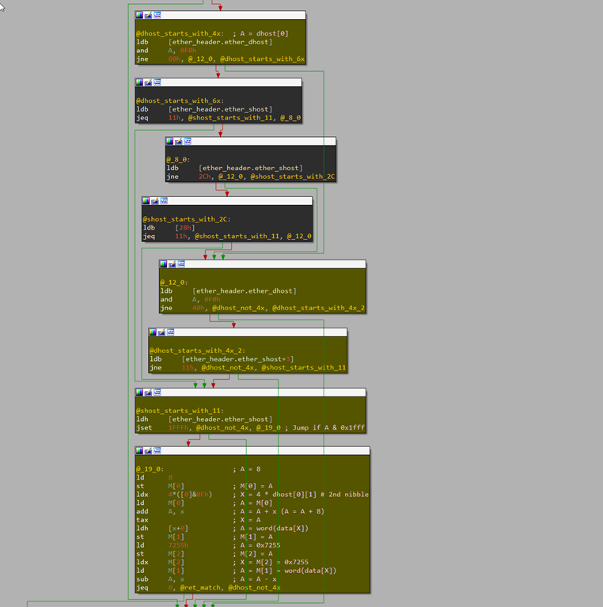Click color icon on @dhost_starts_with_4x node
This screenshot has height=607, width=603.
139,15
